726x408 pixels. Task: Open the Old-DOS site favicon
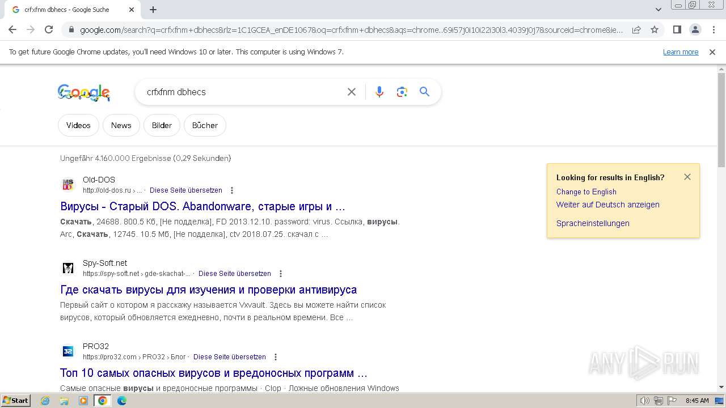point(68,185)
